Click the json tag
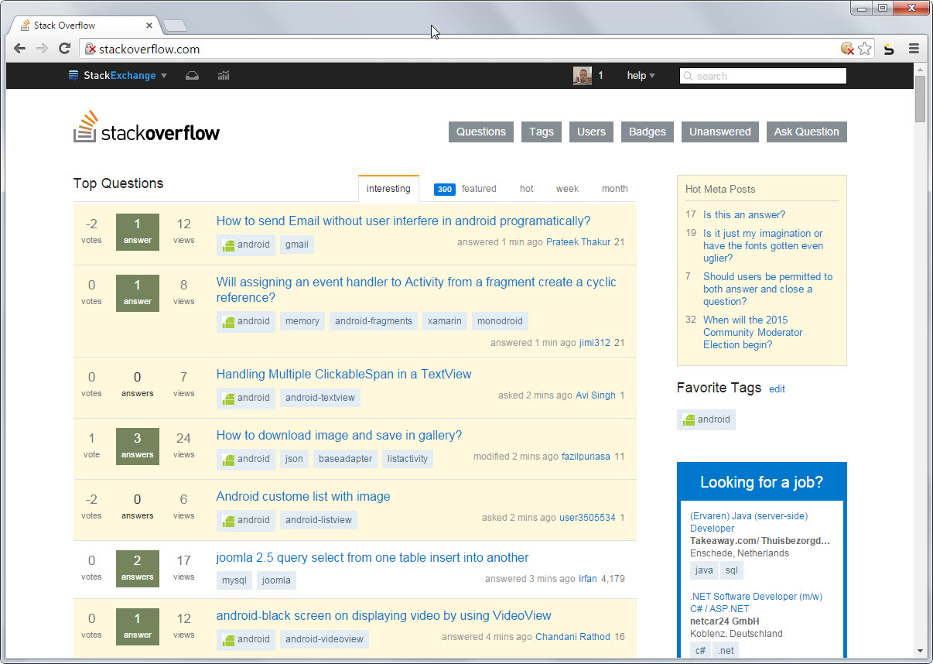Screen dimensions: 933x664 294,459
